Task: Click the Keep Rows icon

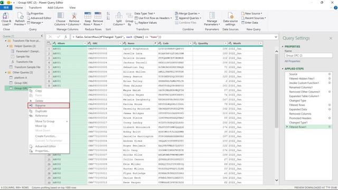Action: [88, 15]
